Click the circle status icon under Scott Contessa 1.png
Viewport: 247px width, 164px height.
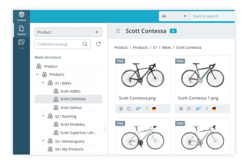coord(189,109)
